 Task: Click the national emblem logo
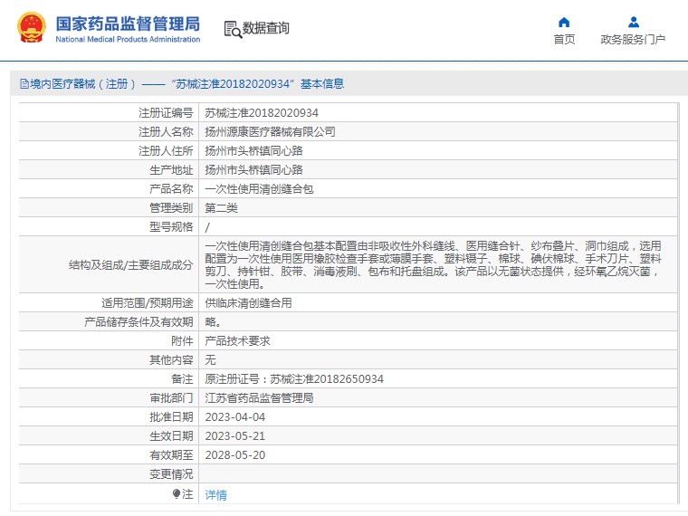(x=31, y=27)
